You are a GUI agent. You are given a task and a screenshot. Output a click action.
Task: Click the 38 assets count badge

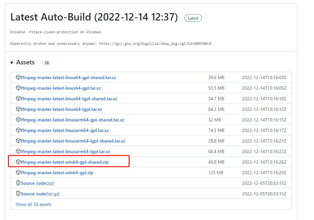[47, 63]
